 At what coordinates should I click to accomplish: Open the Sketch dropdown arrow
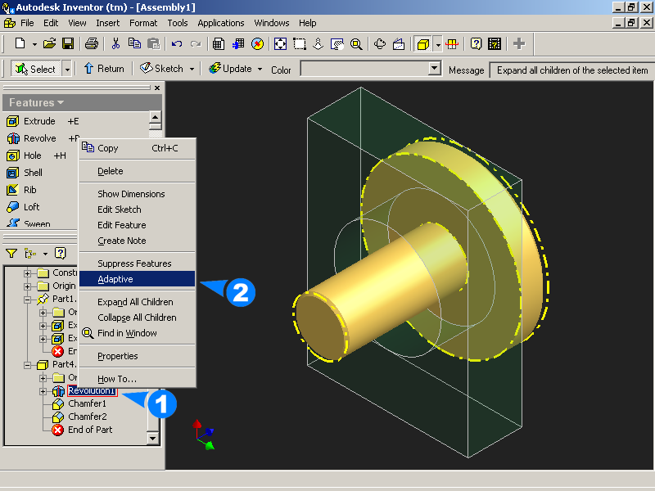(x=192, y=69)
